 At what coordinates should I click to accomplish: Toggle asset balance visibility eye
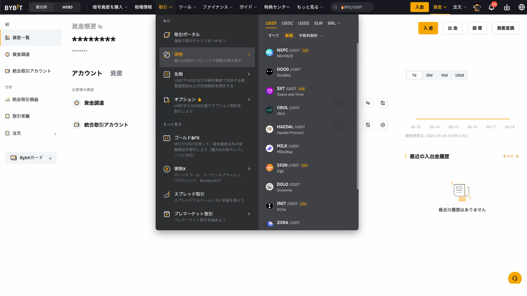pos(100,27)
